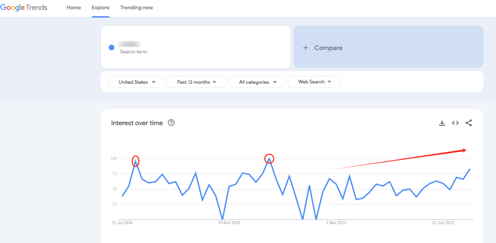Click the Interest over time heading

point(137,123)
